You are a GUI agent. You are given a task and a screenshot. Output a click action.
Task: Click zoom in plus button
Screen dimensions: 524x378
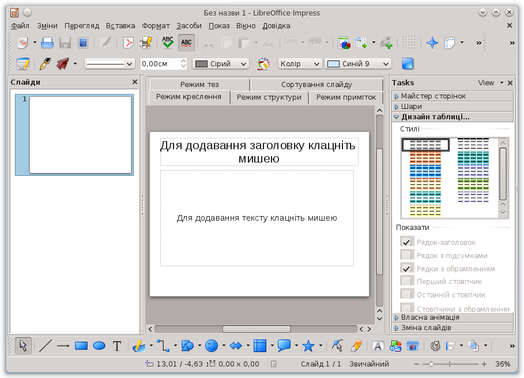pyautogui.click(x=484, y=364)
